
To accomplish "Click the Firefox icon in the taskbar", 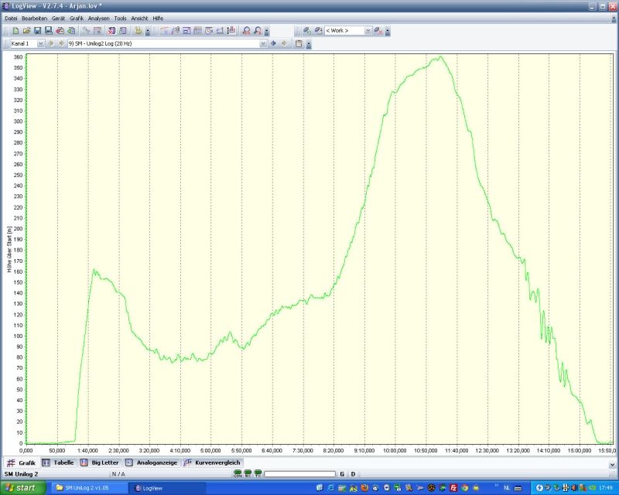I will coord(364,488).
